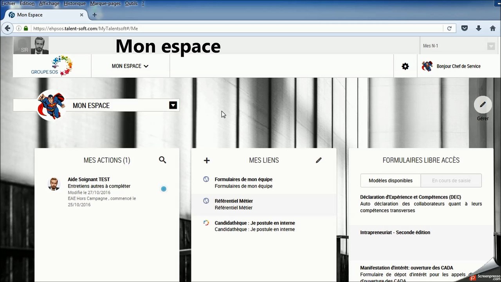Image resolution: width=501 pixels, height=282 pixels.
Task: Open the downloads arrow icon
Action: click(478, 28)
